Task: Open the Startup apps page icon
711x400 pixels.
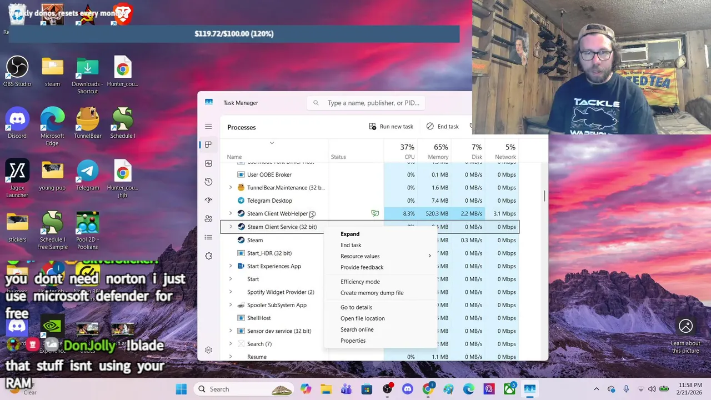Action: coord(208,200)
